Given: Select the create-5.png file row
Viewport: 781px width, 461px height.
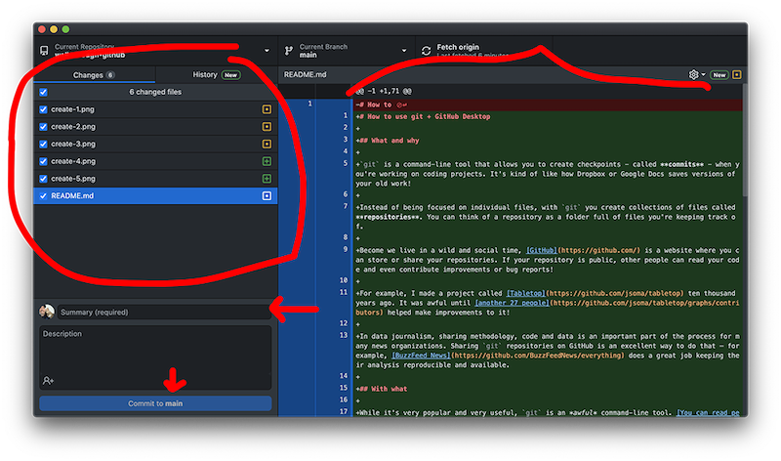Looking at the screenshot, I should pos(155,179).
